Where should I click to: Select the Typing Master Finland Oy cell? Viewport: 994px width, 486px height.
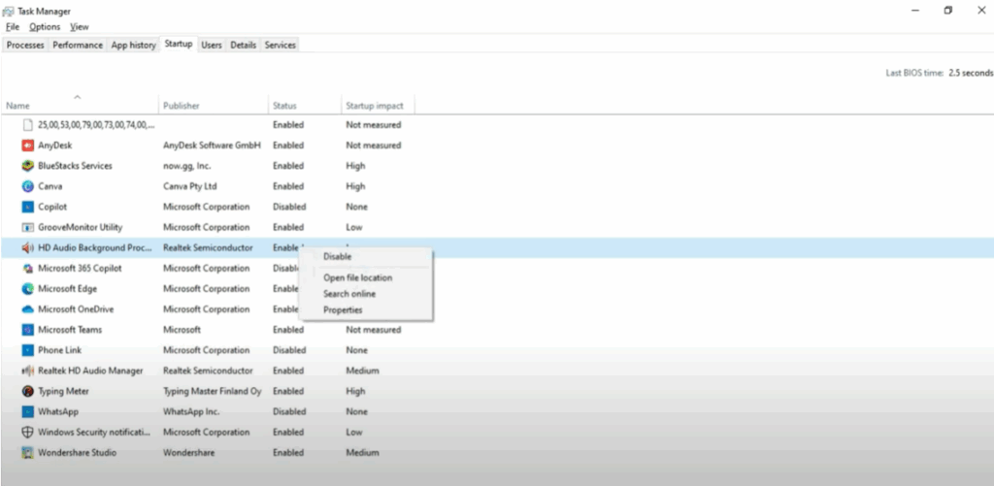pos(213,391)
